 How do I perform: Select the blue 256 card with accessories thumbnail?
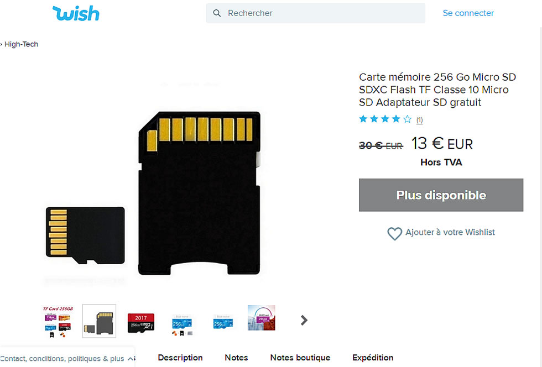click(182, 325)
